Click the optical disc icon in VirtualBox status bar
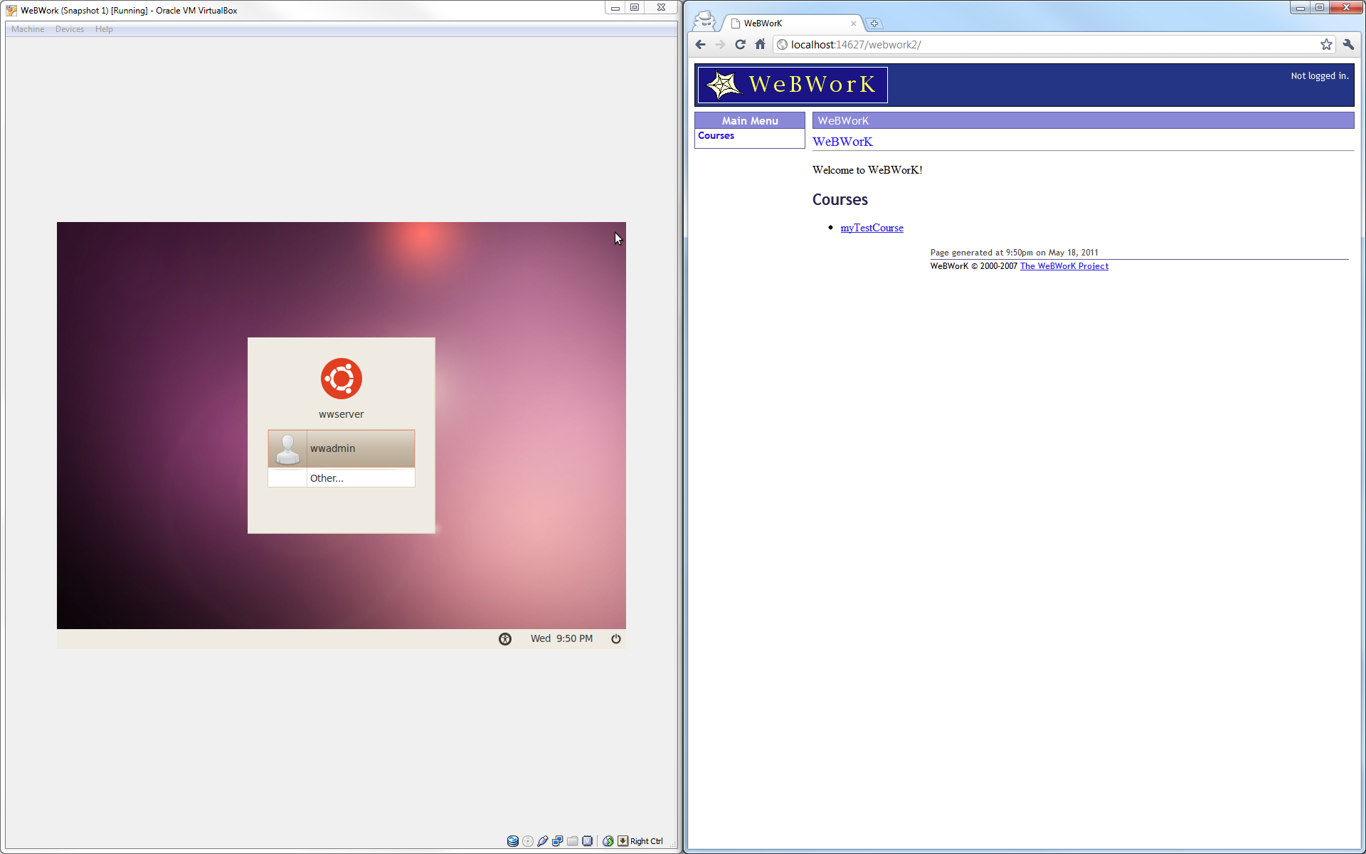1366x854 pixels. tap(528, 841)
